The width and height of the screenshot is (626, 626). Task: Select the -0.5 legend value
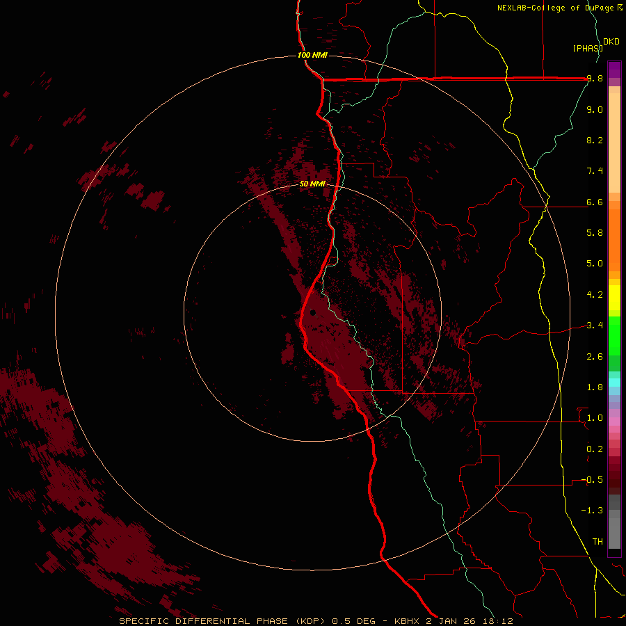tap(592, 480)
